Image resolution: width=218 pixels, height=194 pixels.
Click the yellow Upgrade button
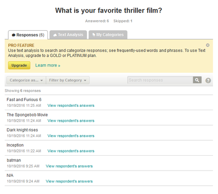19,65
